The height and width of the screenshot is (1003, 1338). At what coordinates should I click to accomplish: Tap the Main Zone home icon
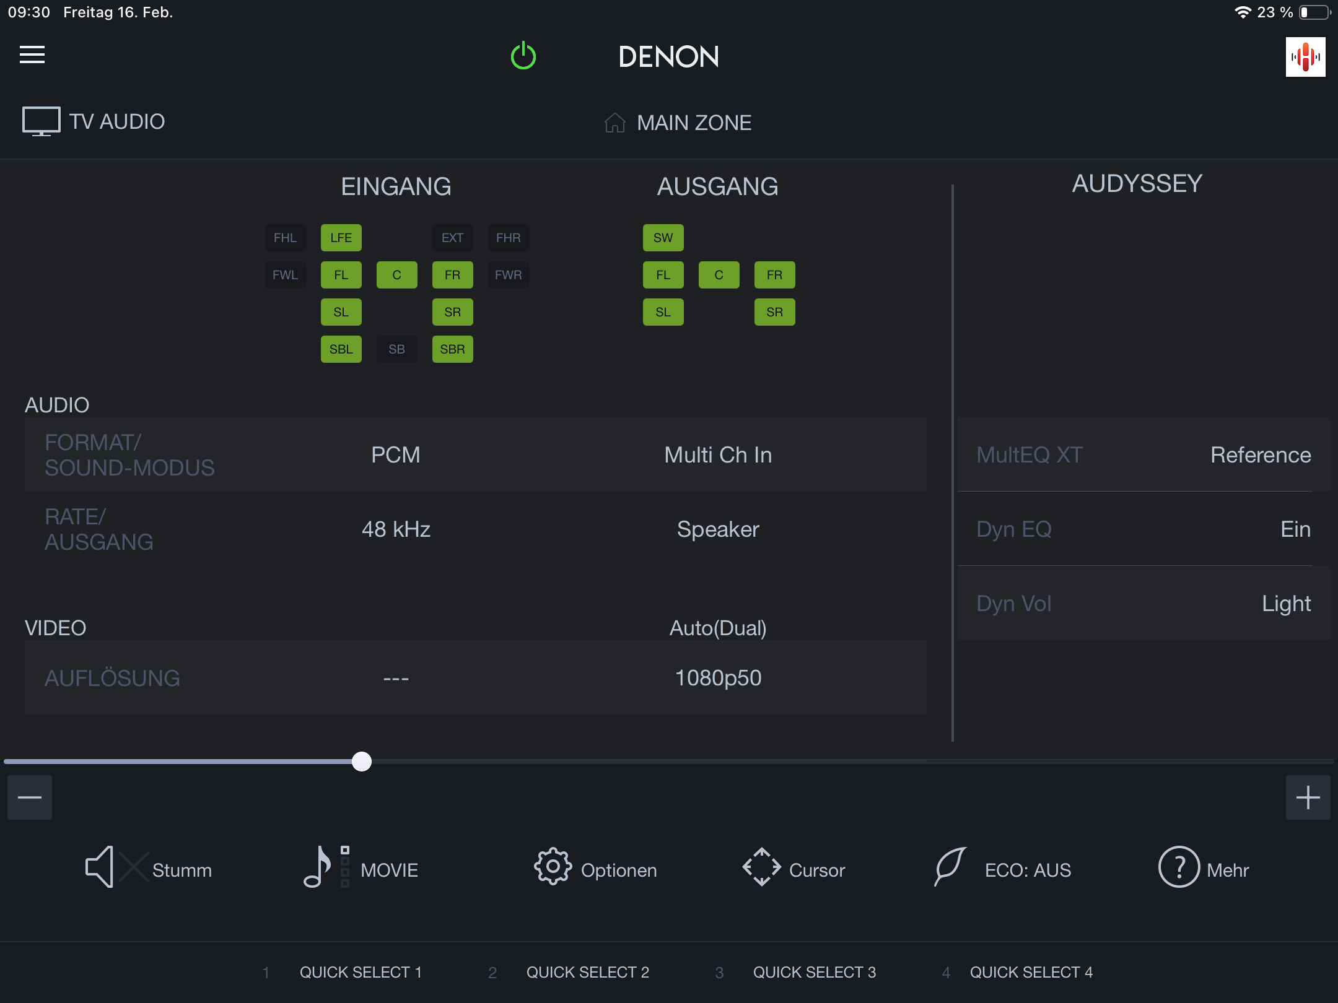coord(614,123)
